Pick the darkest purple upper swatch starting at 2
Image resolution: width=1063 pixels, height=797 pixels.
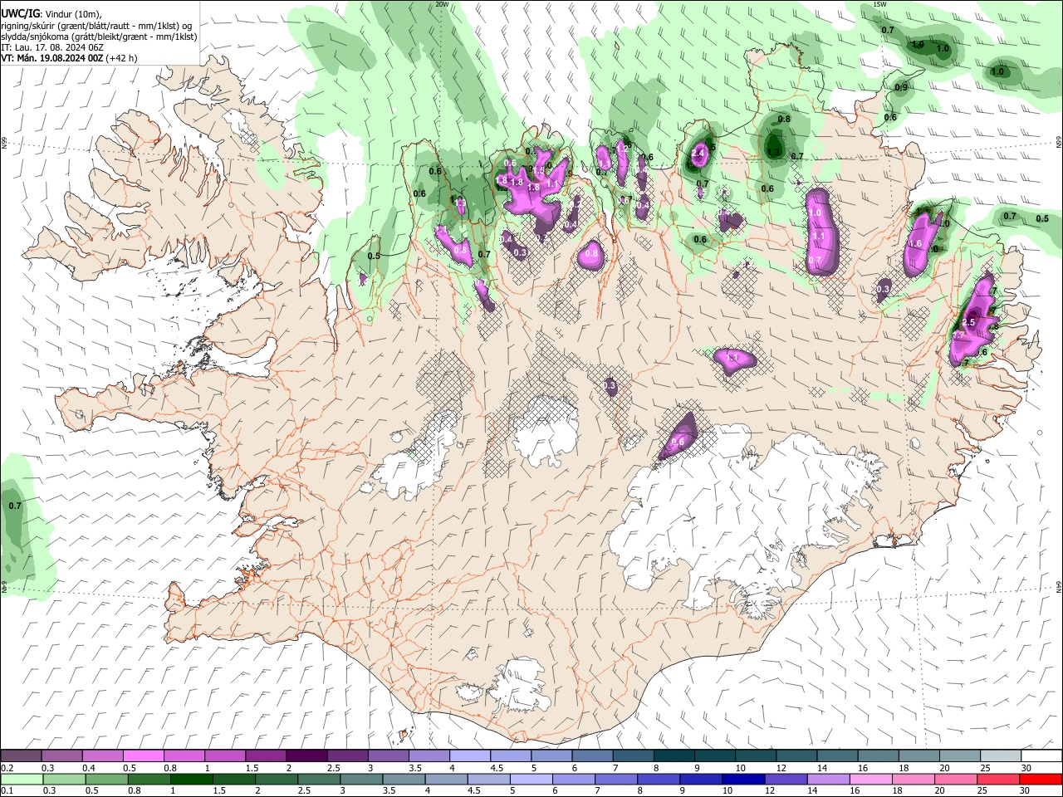click(x=306, y=756)
